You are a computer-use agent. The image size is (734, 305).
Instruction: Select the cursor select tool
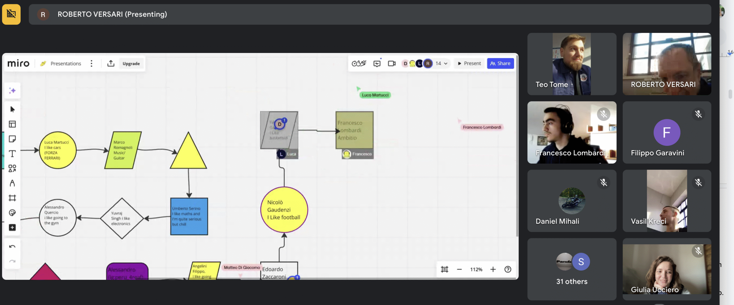click(x=12, y=109)
